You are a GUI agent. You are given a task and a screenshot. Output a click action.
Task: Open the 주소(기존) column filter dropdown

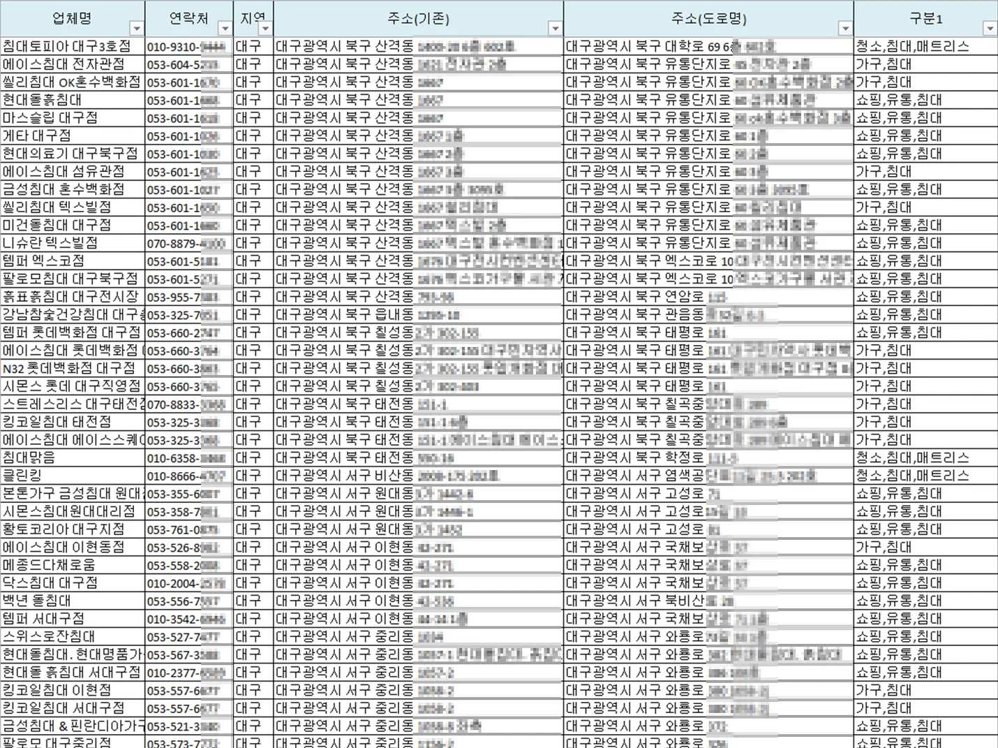point(555,29)
